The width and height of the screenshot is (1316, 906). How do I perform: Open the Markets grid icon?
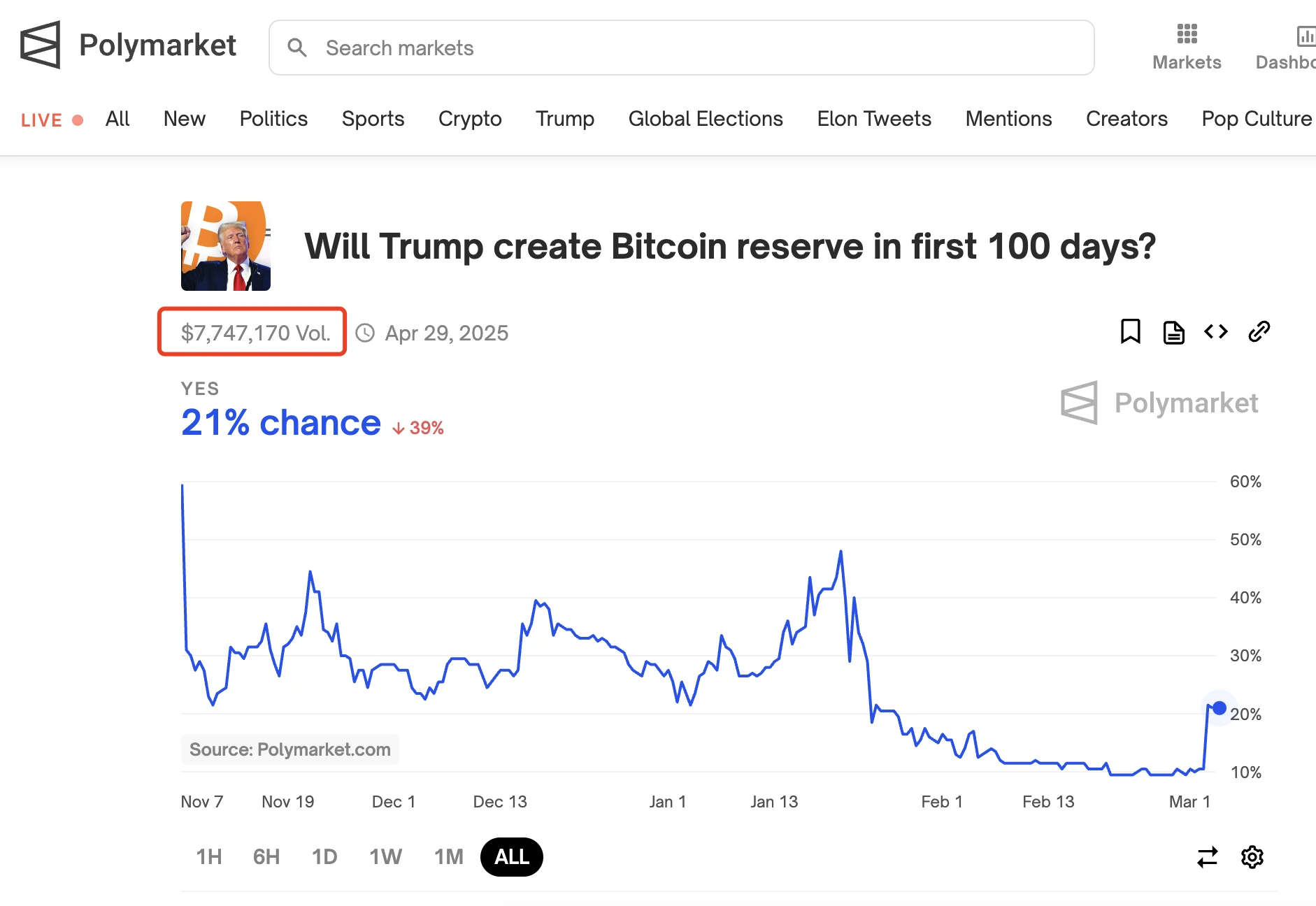1187,34
